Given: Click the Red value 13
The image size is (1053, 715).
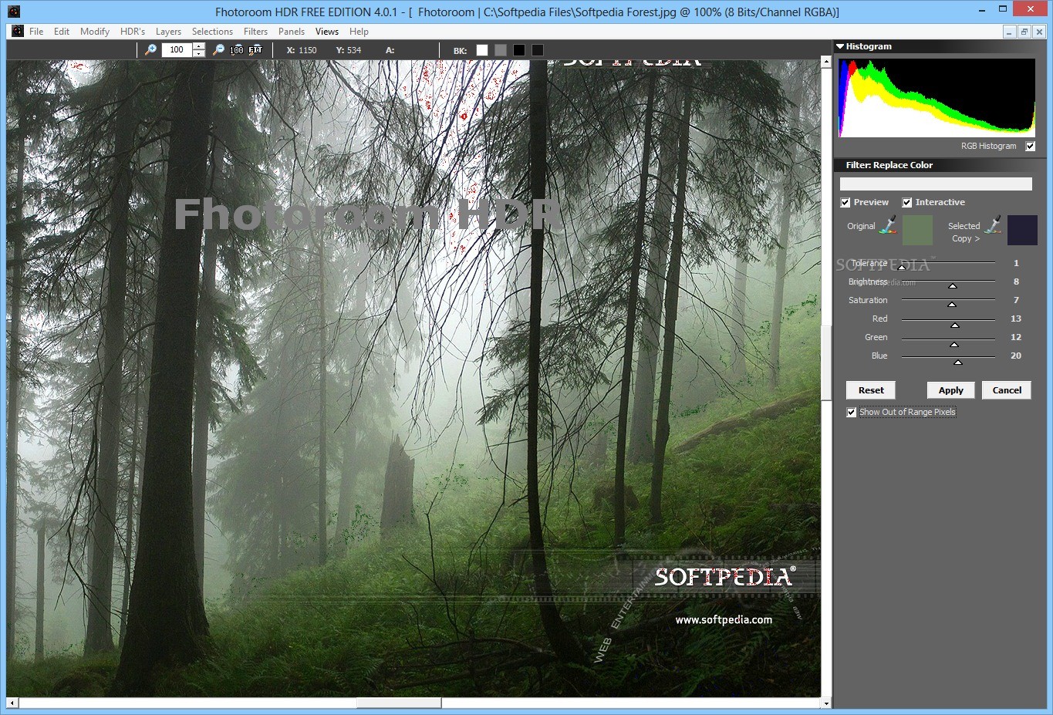Looking at the screenshot, I should (1015, 319).
